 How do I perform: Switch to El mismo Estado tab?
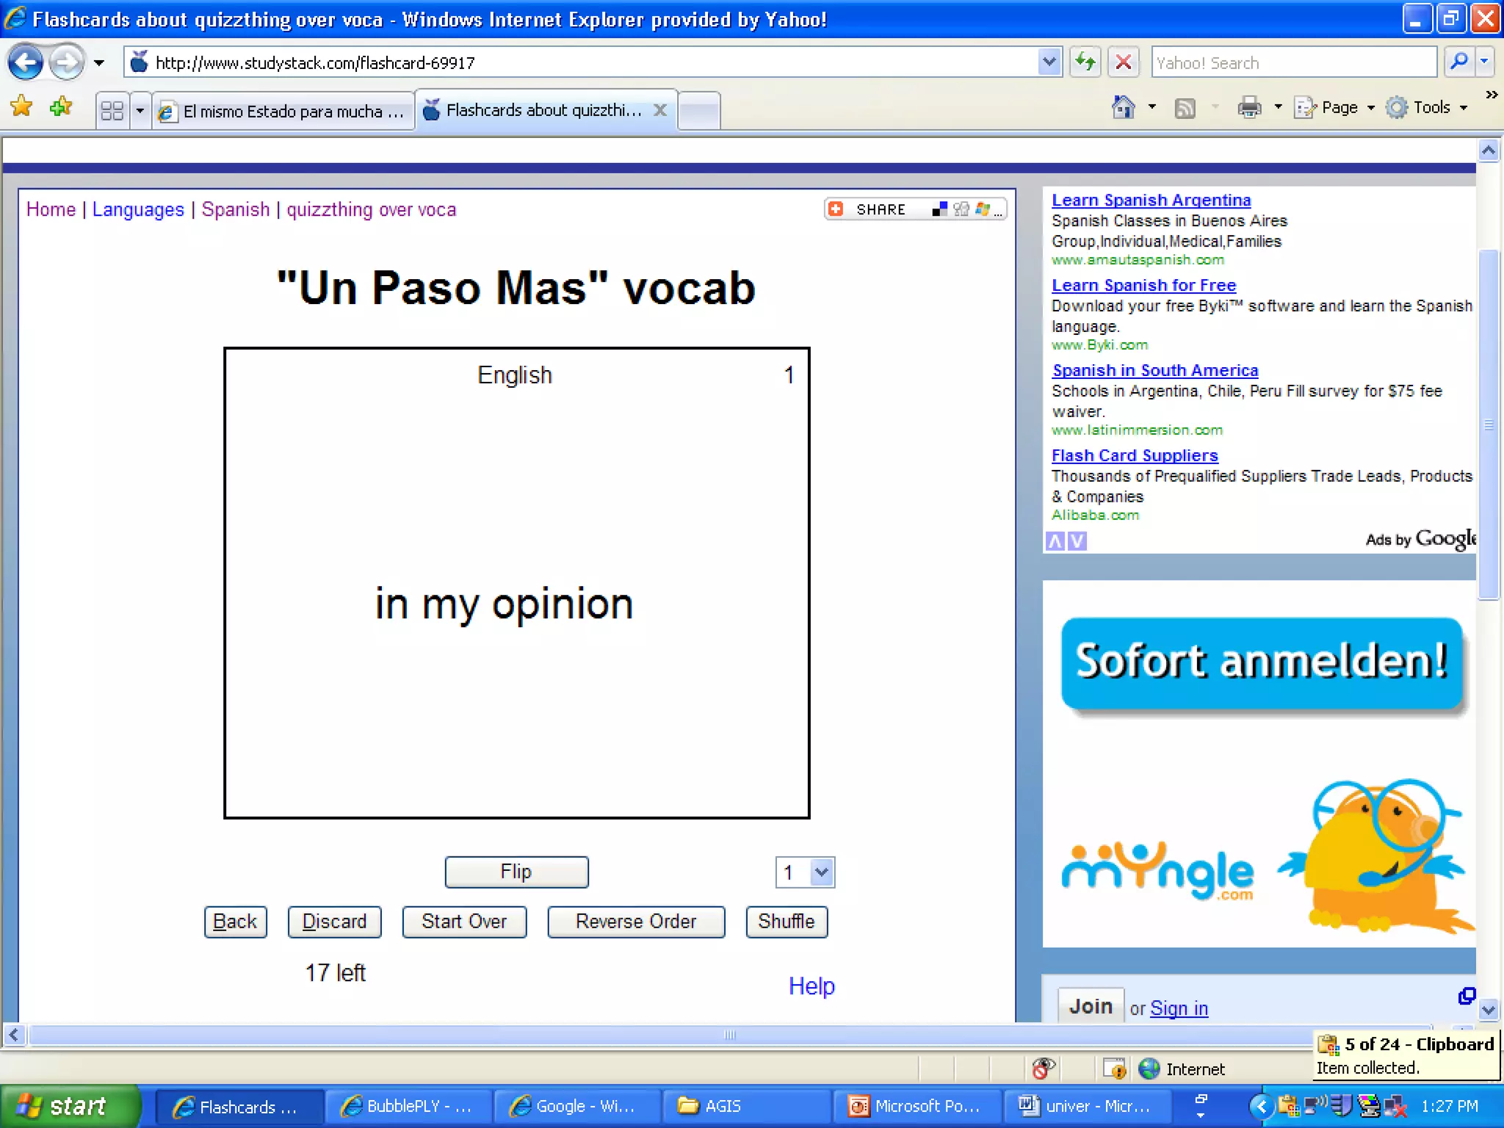[284, 112]
